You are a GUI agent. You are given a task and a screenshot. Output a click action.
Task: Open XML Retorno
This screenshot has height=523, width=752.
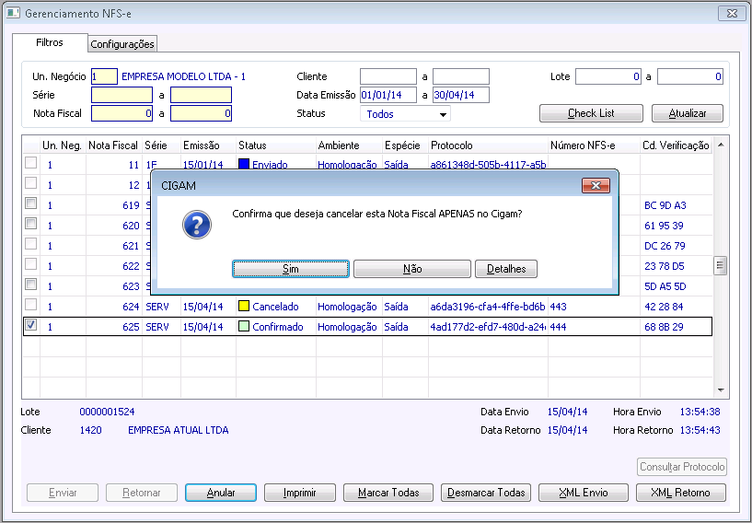(x=680, y=493)
